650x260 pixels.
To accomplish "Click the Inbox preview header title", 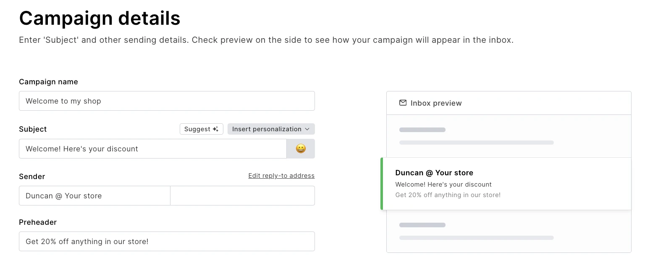I will pos(436,103).
